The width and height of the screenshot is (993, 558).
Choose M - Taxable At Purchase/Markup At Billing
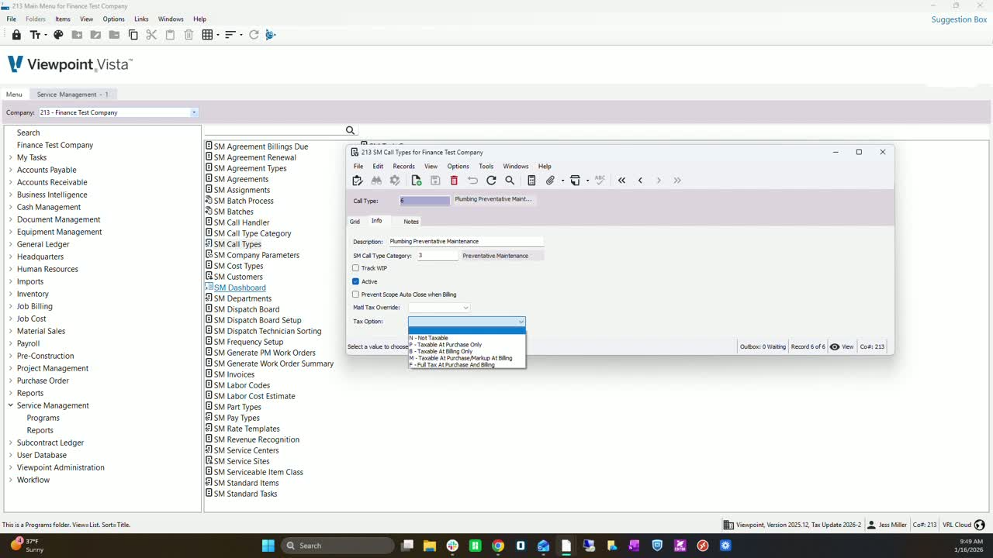[x=467, y=358]
